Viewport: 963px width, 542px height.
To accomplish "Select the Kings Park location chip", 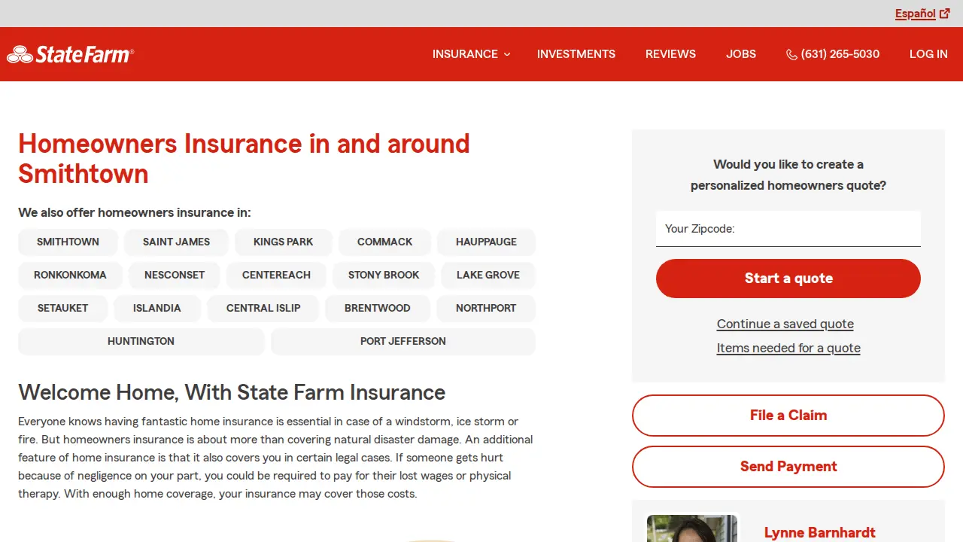I will click(283, 242).
